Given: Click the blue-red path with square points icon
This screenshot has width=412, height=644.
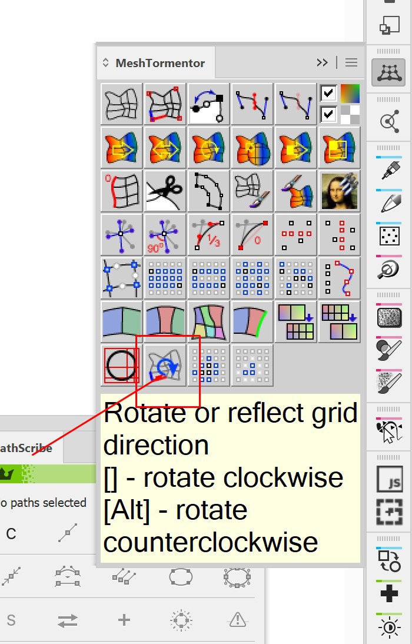Looking at the screenshot, I should pos(339,278).
